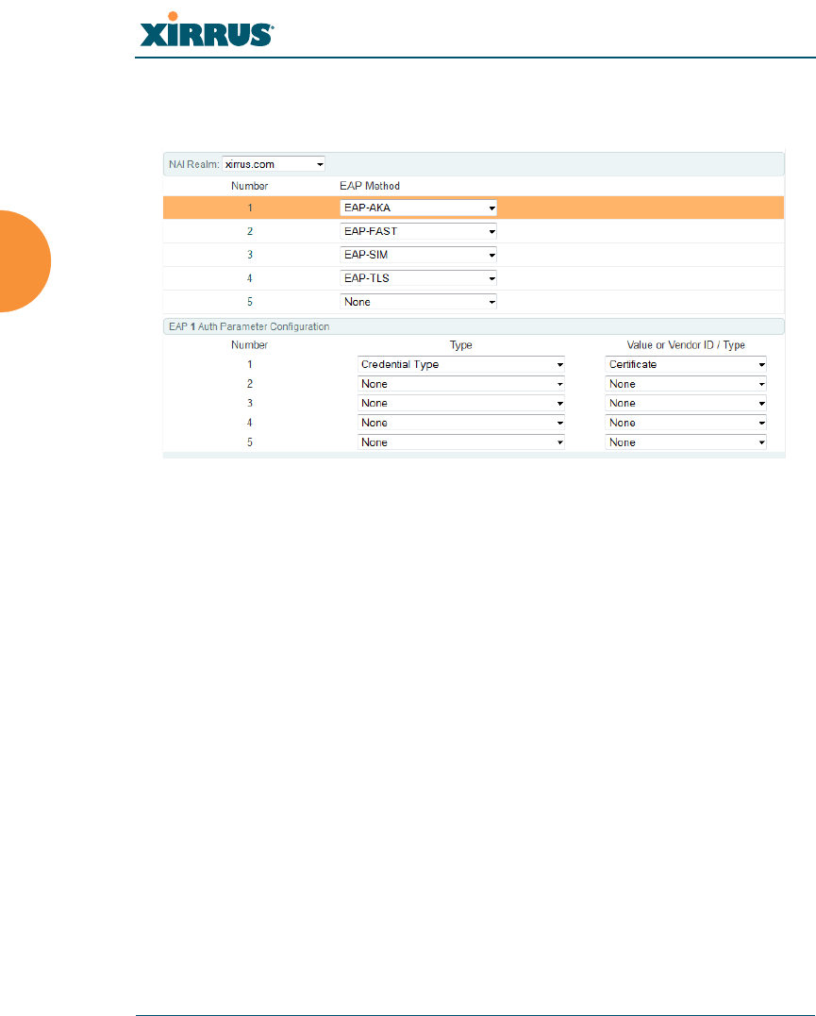
Task: Open the Credential Type dropdown
Action: 460,364
